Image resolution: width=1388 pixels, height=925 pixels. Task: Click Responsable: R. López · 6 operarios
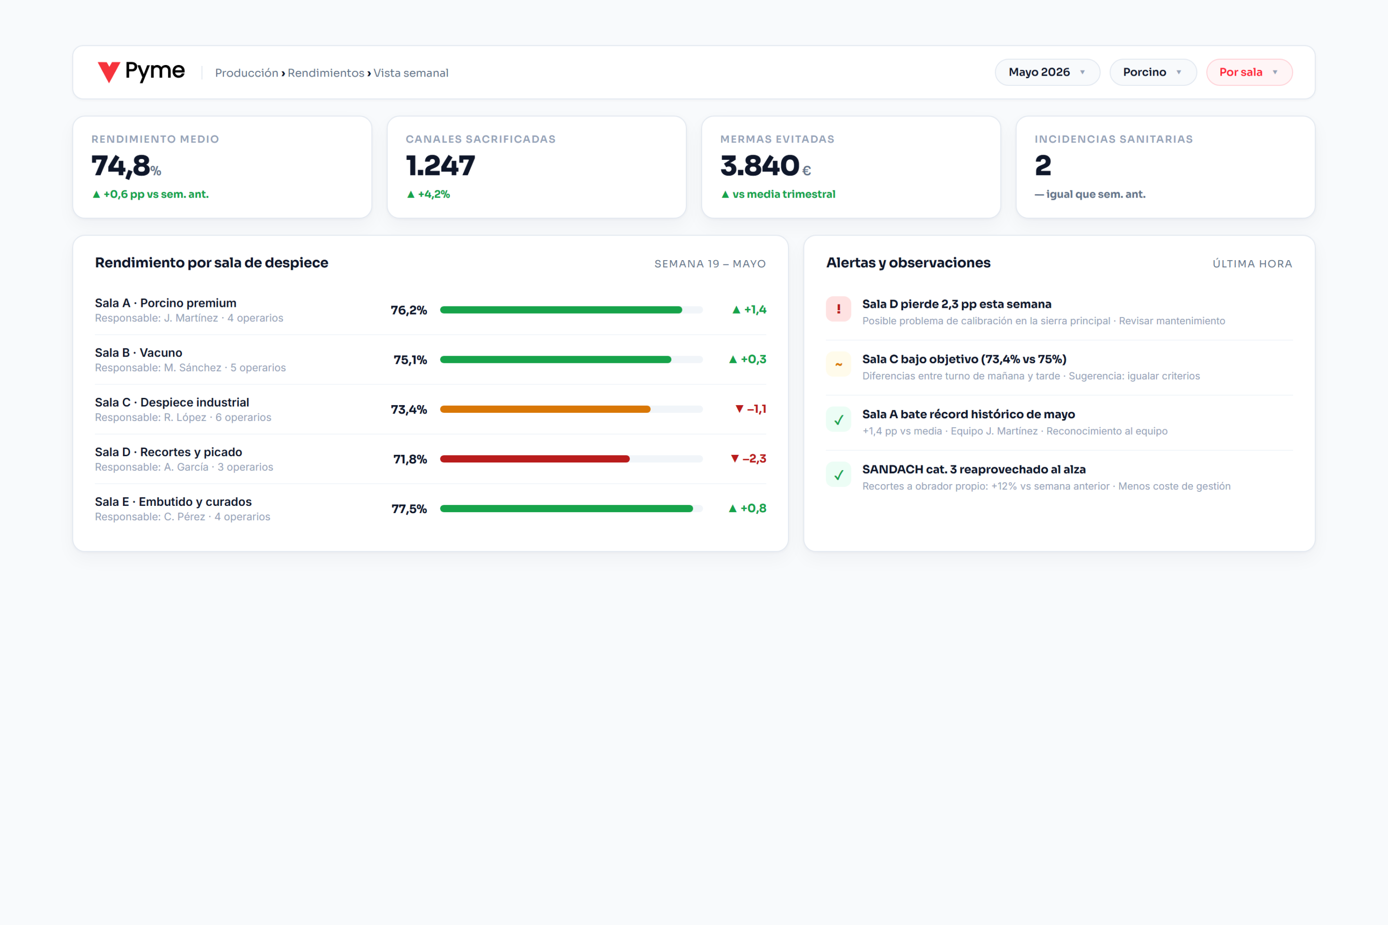coord(183,417)
